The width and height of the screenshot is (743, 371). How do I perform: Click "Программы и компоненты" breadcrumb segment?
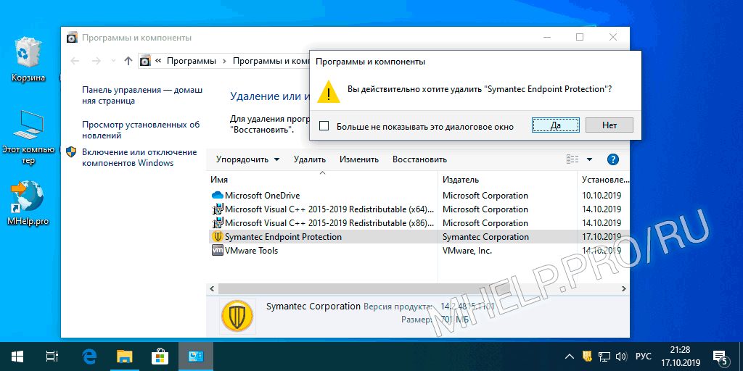click(271, 61)
